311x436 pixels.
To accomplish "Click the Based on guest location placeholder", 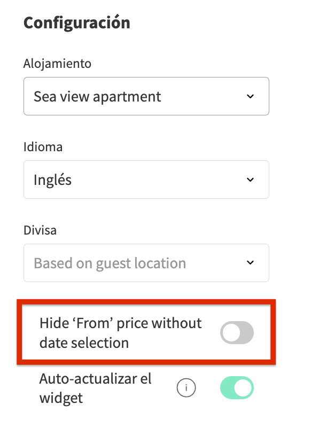I will (110, 263).
